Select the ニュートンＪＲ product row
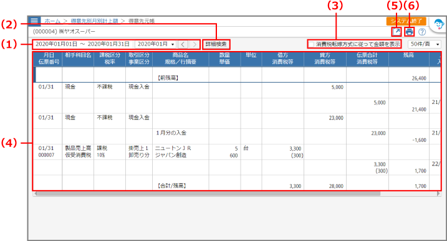447x241 pixels. pos(237,152)
